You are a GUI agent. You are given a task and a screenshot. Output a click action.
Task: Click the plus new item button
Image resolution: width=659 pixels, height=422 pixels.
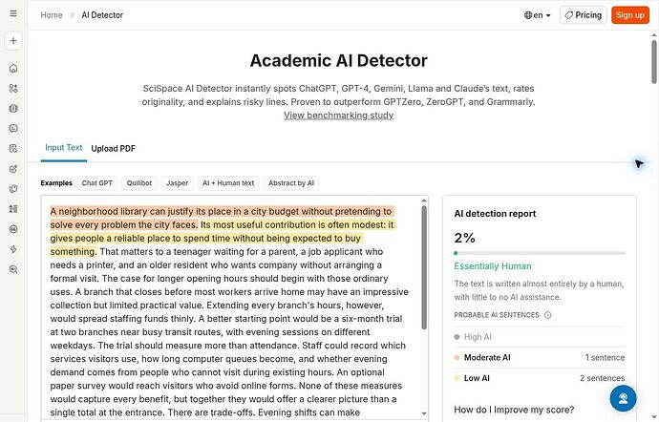13,41
